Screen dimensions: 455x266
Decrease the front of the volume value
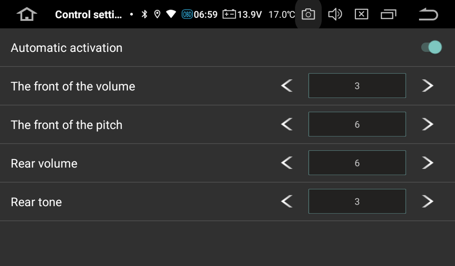[287, 85]
